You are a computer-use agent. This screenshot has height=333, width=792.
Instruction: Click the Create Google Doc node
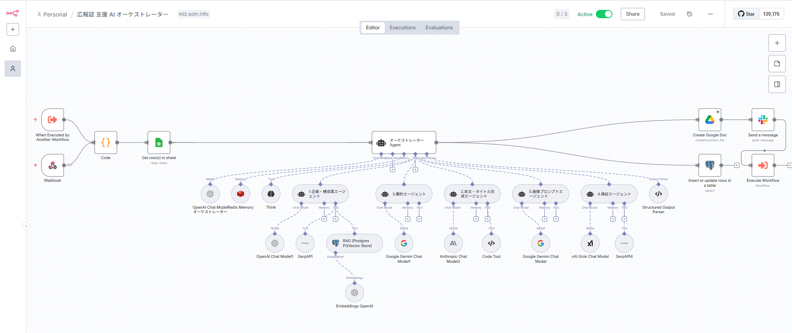click(709, 120)
